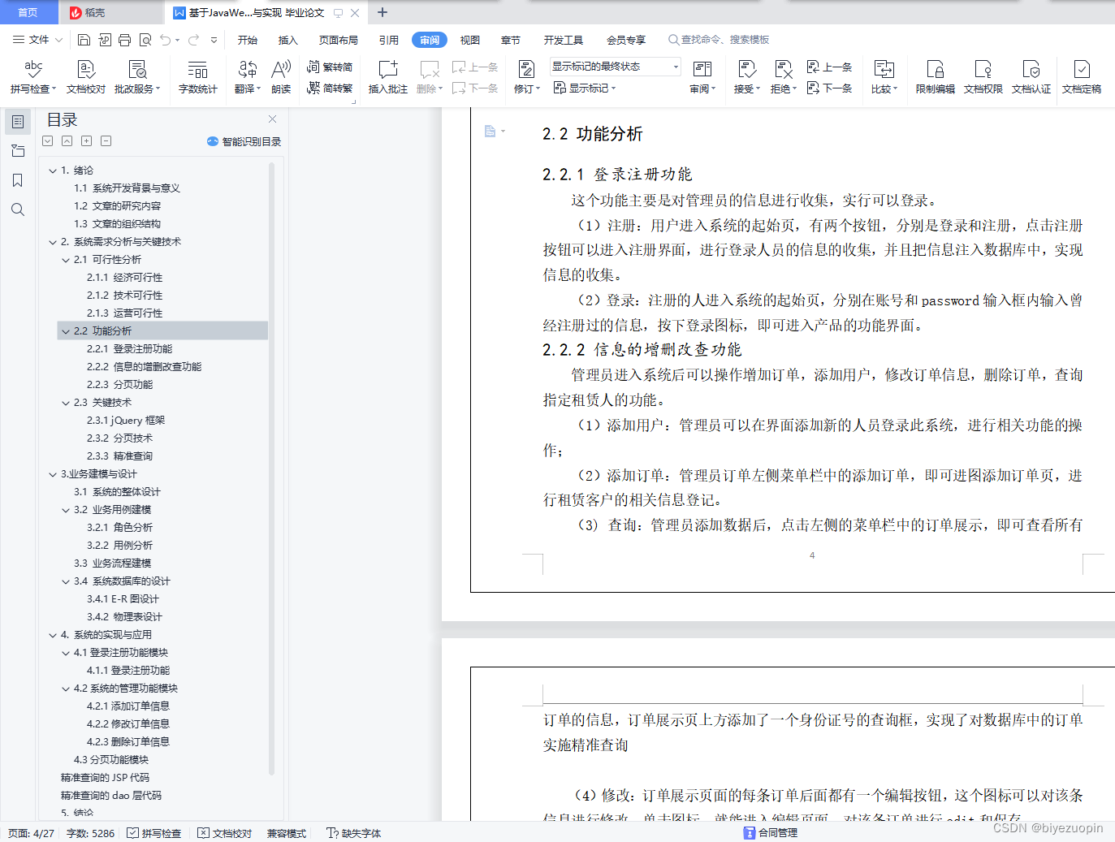The height and width of the screenshot is (842, 1115).
Task: Open the 显示标记 dropdown
Action: (x=585, y=88)
